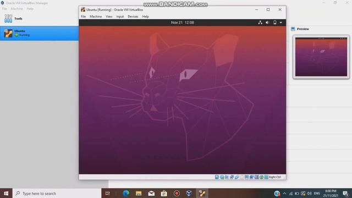The width and height of the screenshot is (352, 198).
Task: Open Task View on the taskbar
Action: click(108, 193)
